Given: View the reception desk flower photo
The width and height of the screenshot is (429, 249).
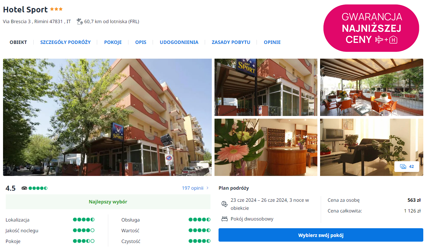Looking at the screenshot, I should (x=266, y=147).
